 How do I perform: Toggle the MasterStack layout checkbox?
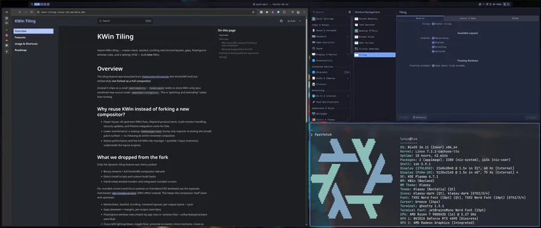(x=433, y=38)
